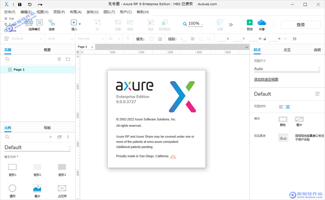The height and width of the screenshot is (200, 325).
Task: Open the font size 13 dropdown
Action: (x=114, y=39)
